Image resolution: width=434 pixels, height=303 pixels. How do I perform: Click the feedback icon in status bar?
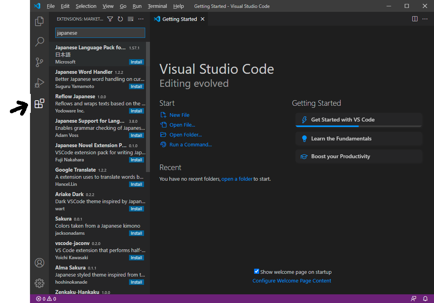(413, 299)
